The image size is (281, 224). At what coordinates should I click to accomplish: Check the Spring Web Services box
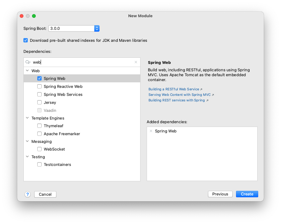pyautogui.click(x=39, y=94)
